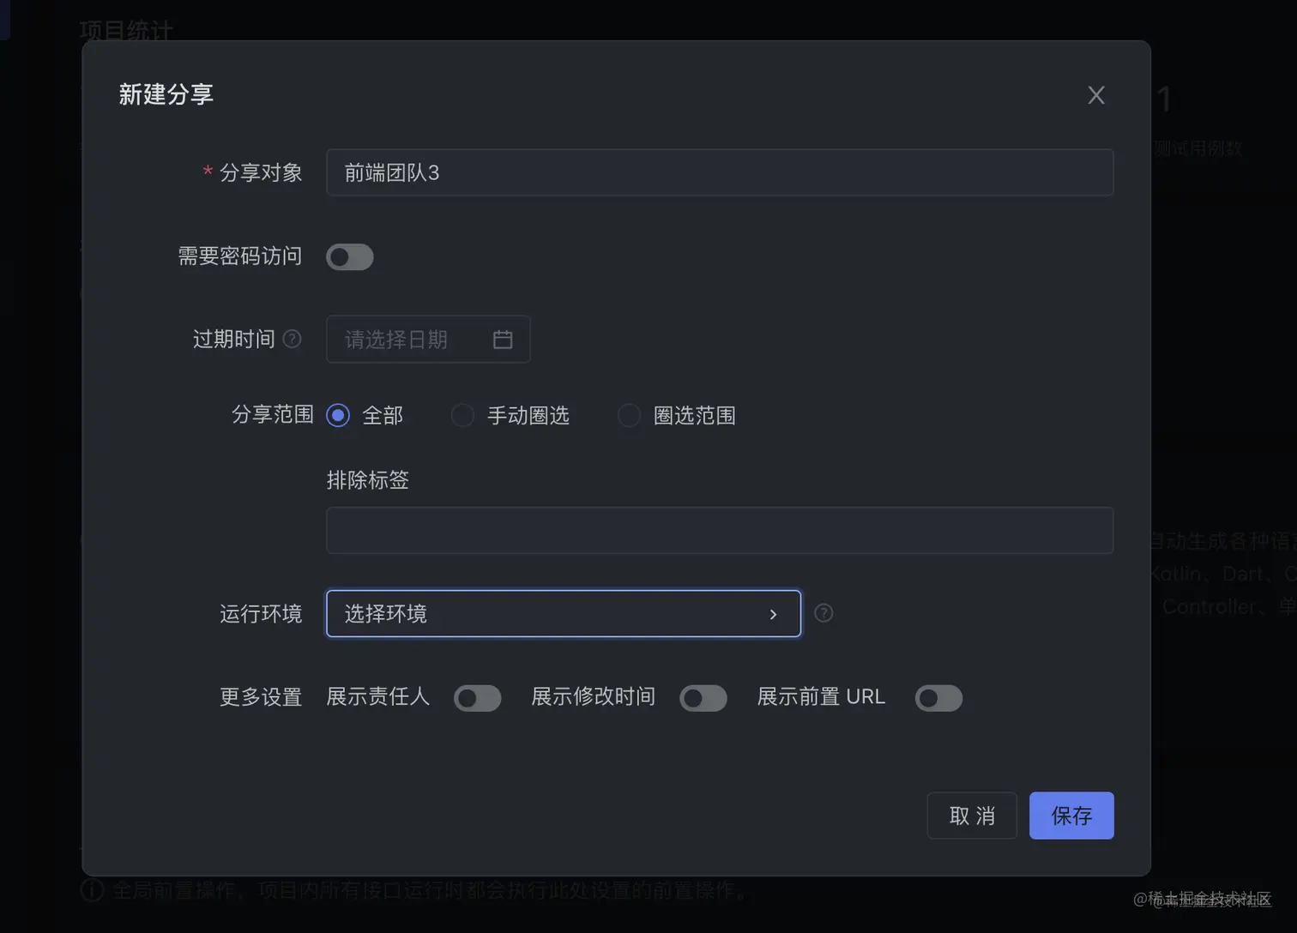Click the calendar icon in date field
Image resolution: width=1297 pixels, height=933 pixels.
[x=503, y=340]
